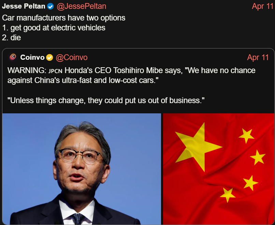This screenshot has width=275, height=225.
Task: Open the top tweet's Apr 11 timestamp
Action: point(263,6)
